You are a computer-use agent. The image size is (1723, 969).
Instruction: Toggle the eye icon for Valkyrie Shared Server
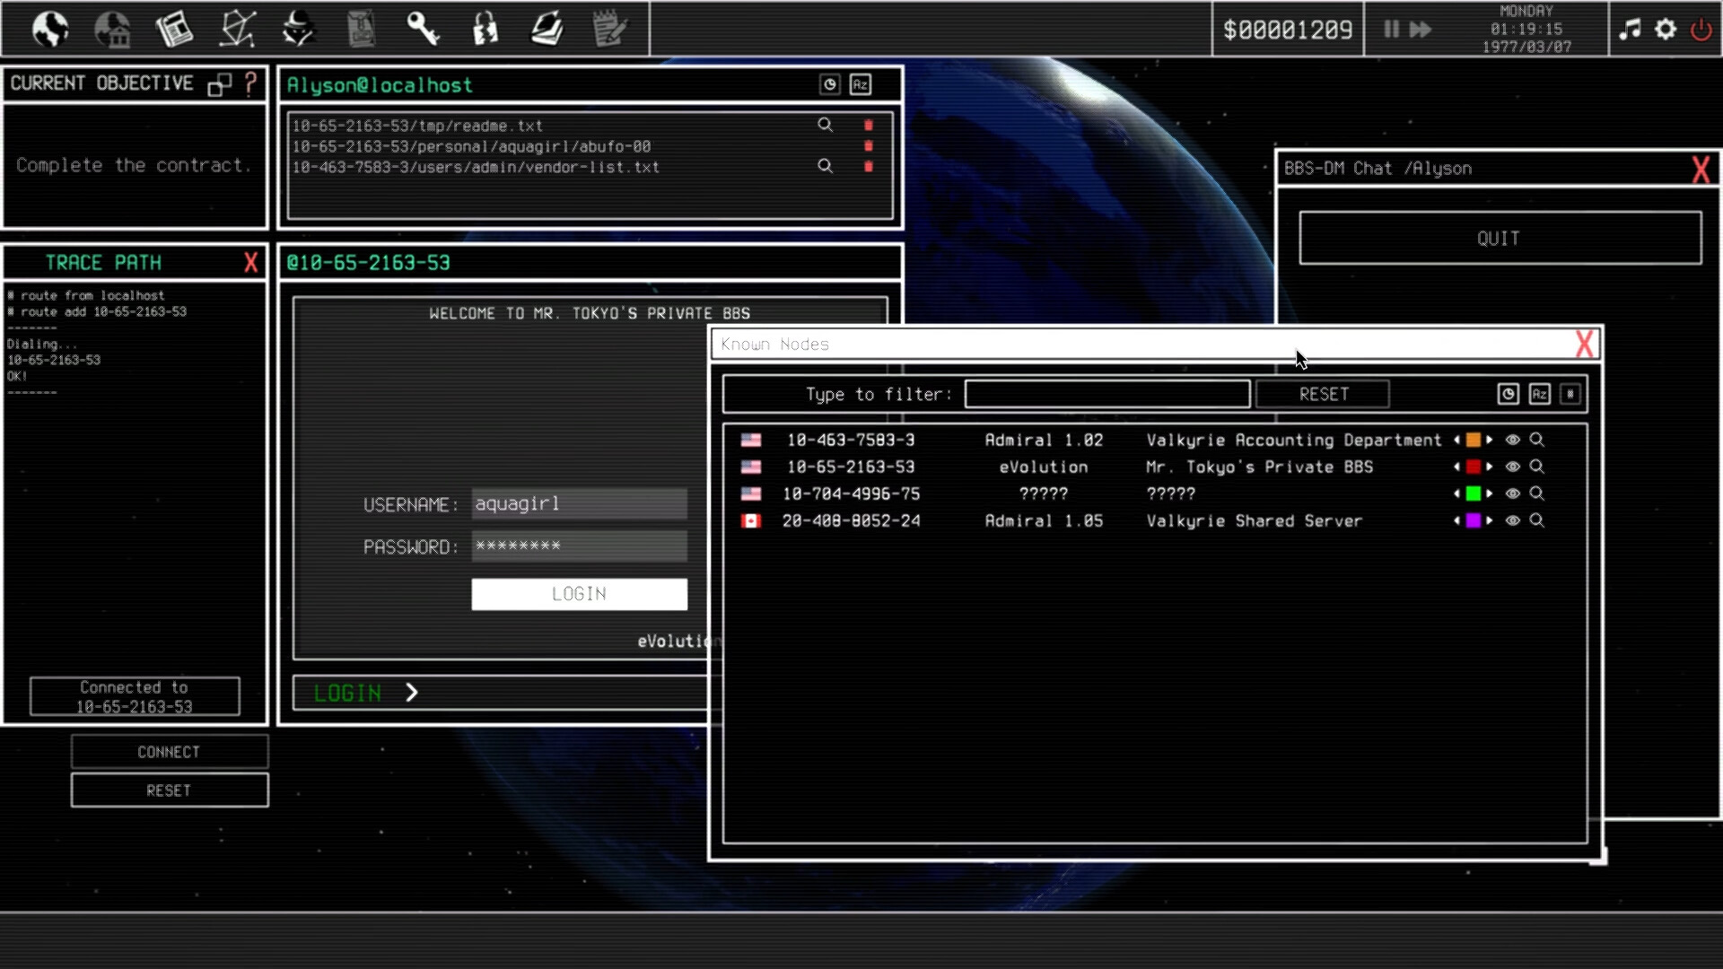[1512, 521]
